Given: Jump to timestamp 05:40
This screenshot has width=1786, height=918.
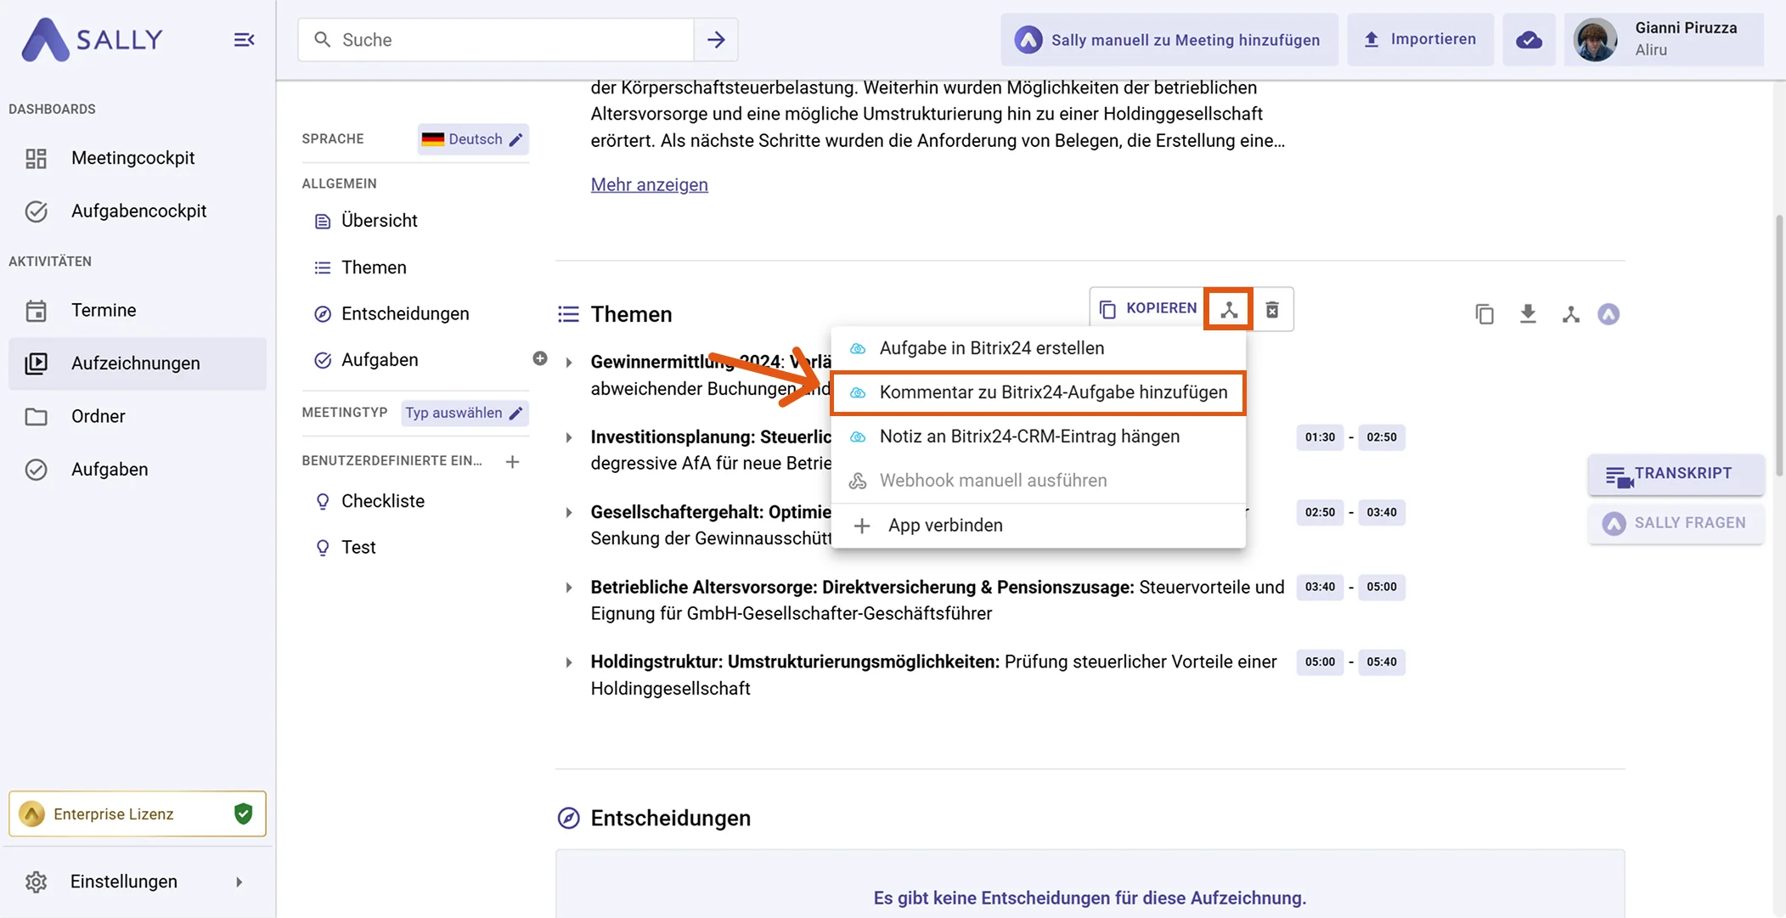Looking at the screenshot, I should point(1382,662).
